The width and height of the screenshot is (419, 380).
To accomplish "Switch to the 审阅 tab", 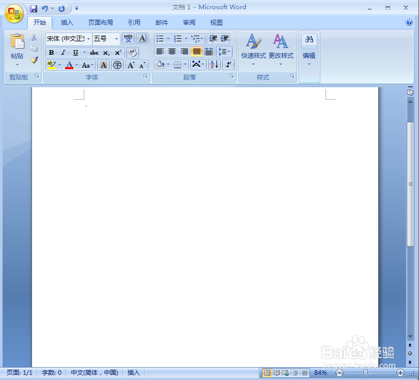I will [189, 23].
